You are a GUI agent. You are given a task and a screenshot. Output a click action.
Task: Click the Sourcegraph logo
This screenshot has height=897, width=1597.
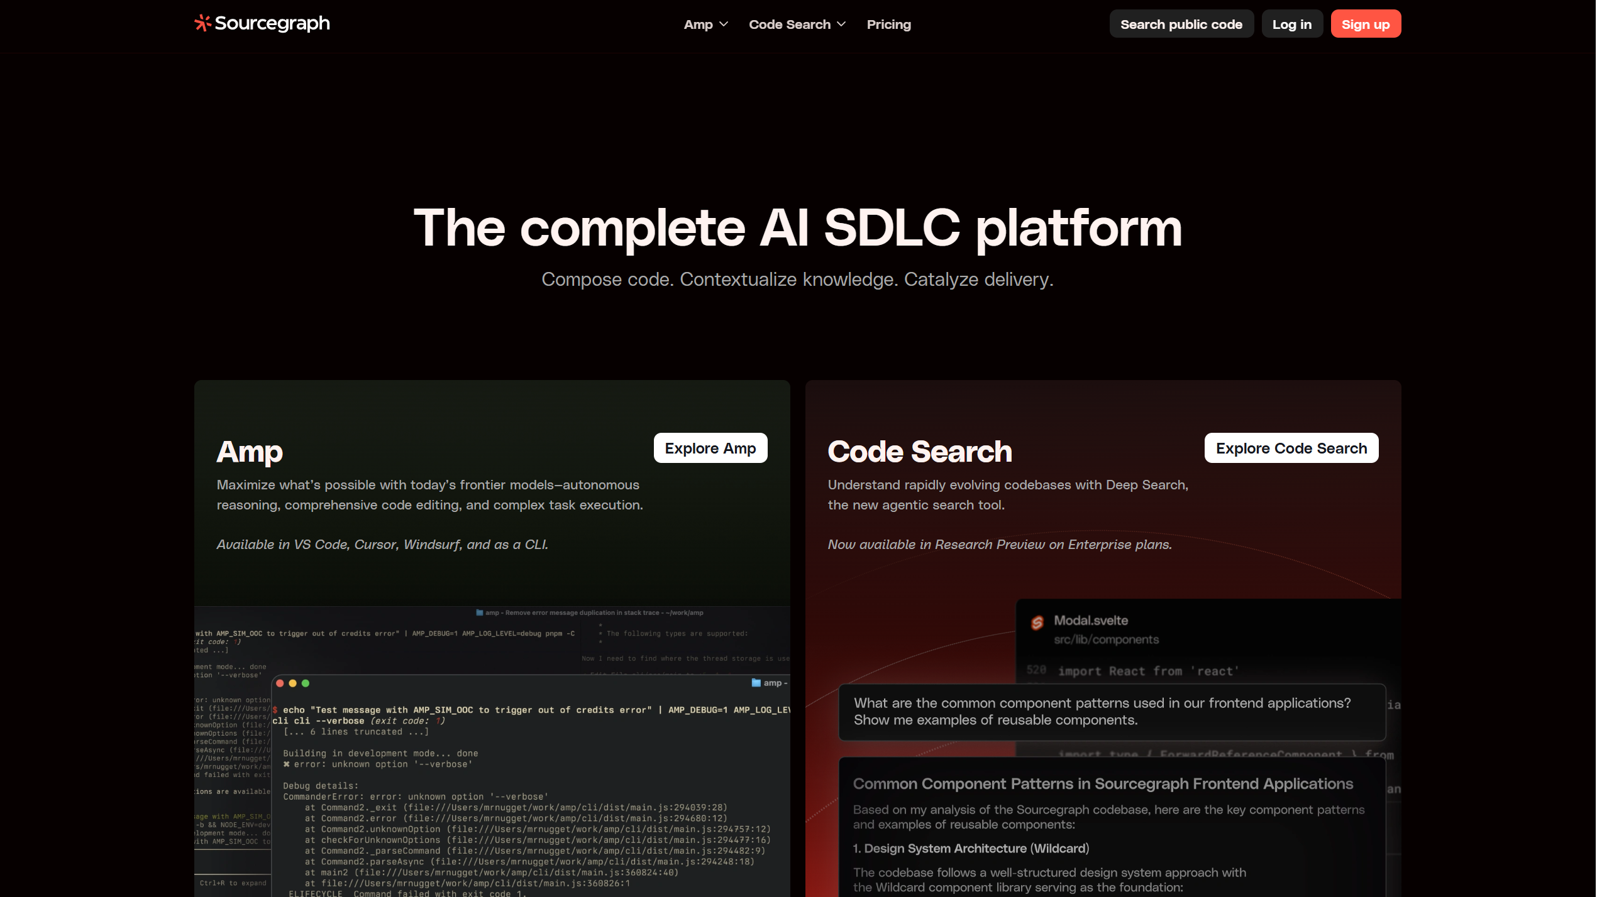[x=262, y=23]
